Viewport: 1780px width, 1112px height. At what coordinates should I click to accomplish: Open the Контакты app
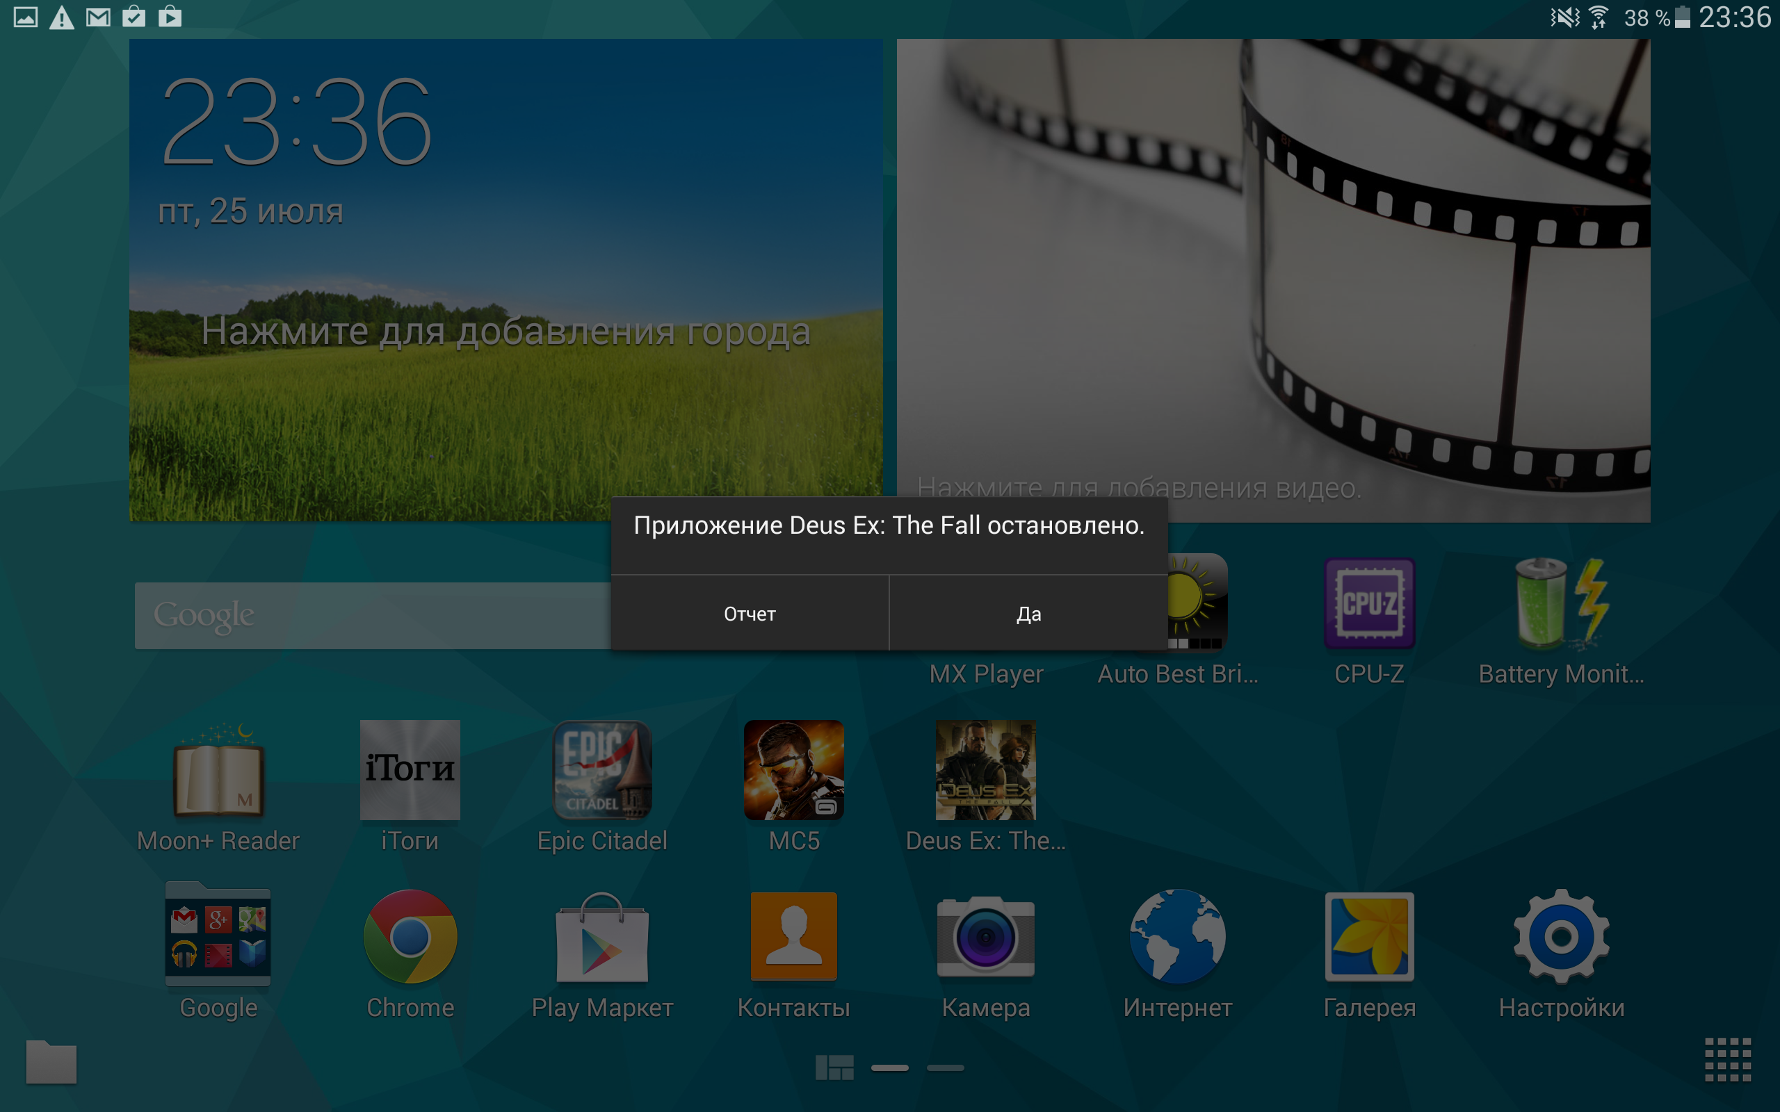(793, 936)
